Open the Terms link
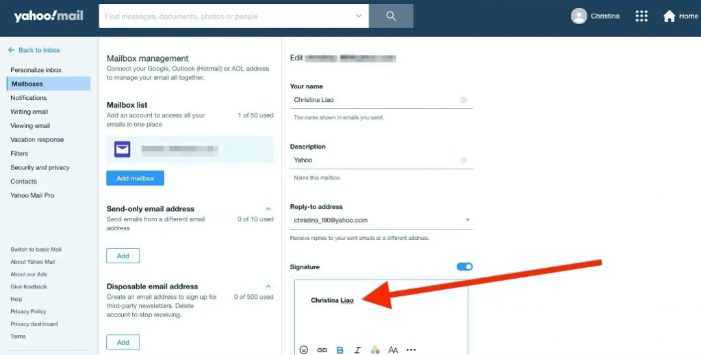 tap(18, 336)
